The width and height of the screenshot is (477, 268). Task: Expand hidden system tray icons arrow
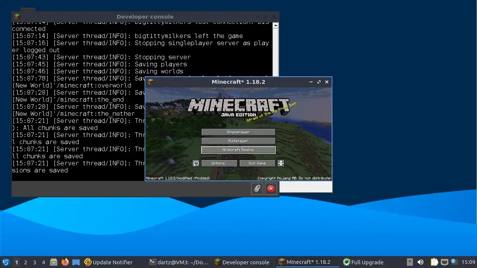(x=410, y=262)
